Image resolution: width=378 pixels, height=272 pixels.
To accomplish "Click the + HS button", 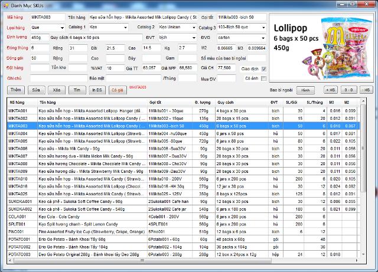I will pos(331,90).
